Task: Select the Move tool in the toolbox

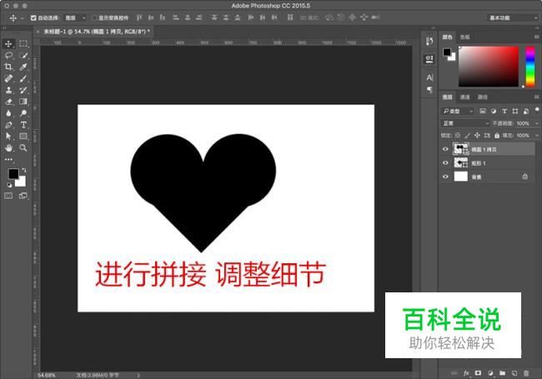Action: pos(8,44)
